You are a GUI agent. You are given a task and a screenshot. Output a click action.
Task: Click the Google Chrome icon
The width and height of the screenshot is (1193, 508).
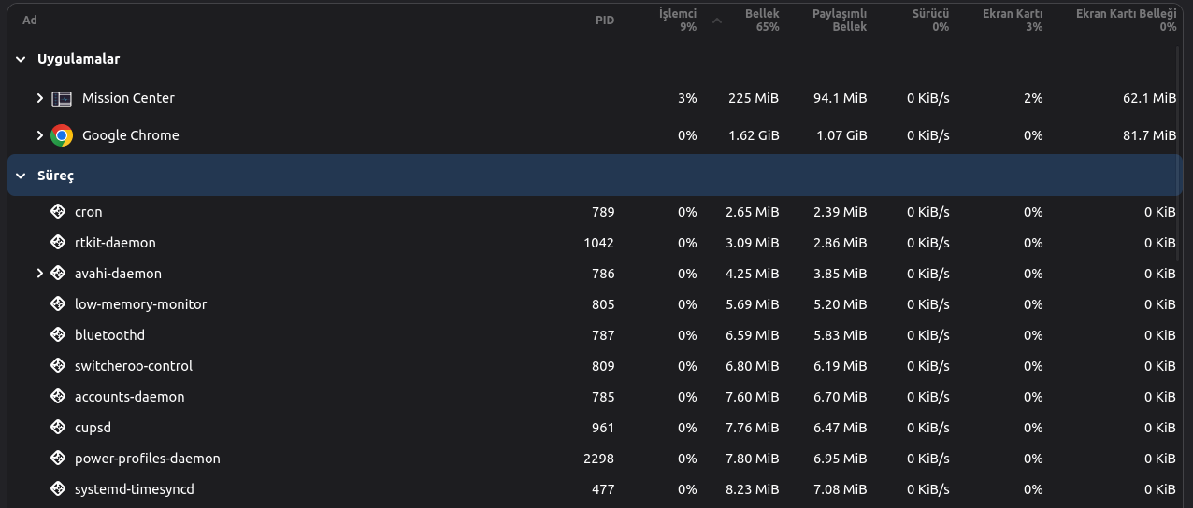[x=62, y=135]
